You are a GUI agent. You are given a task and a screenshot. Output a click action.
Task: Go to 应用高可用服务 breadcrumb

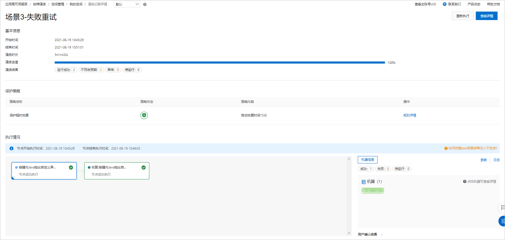[x=17, y=4]
